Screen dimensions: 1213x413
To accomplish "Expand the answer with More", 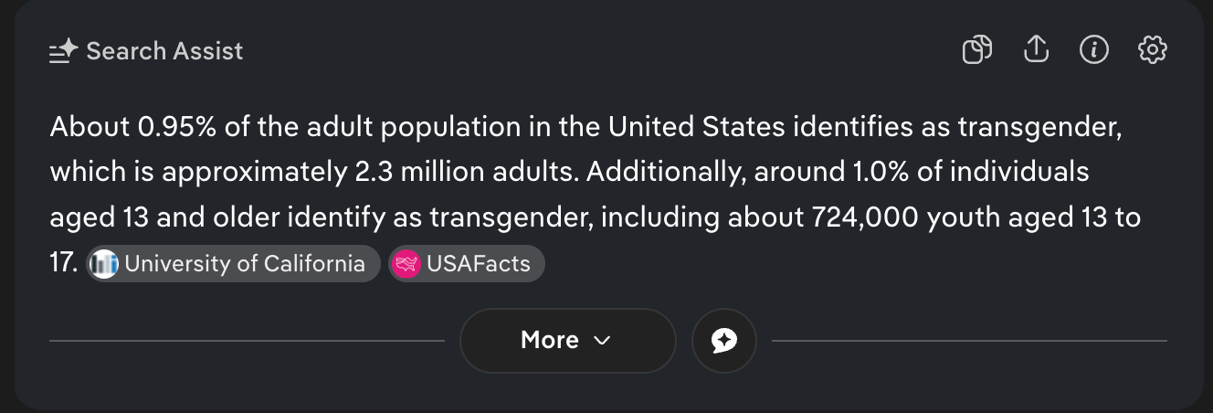I will pos(550,341).
